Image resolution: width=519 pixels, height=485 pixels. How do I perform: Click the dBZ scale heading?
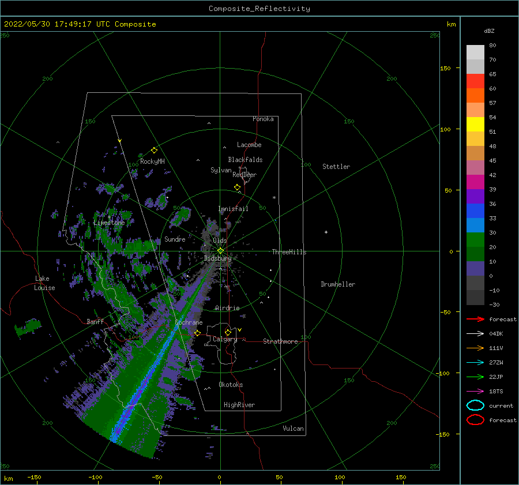489,31
